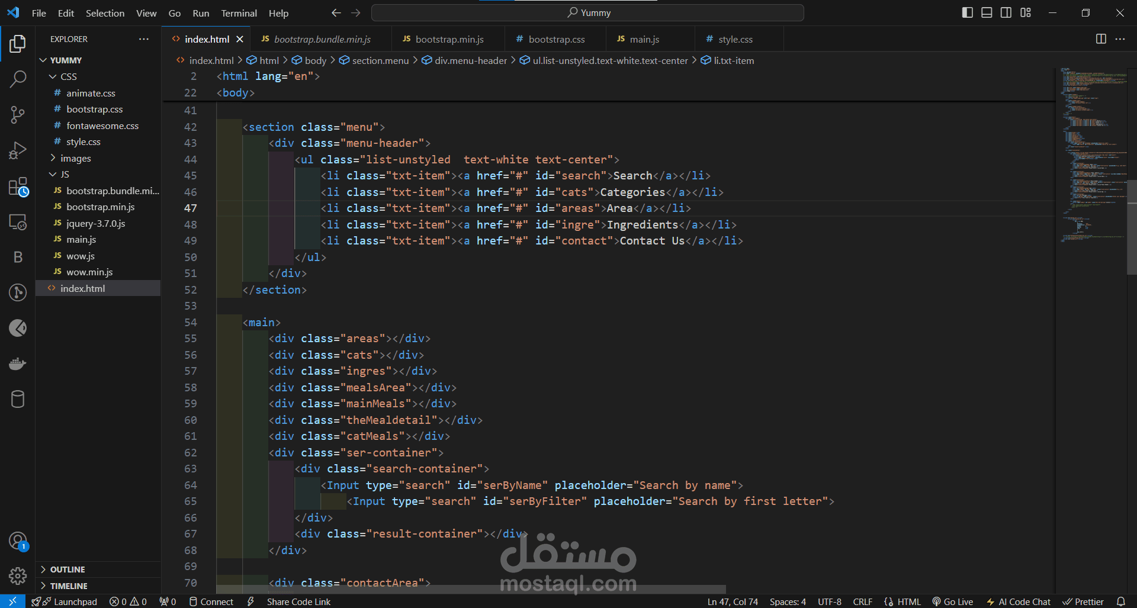Click the code minimap
Screen dimensions: 1137x608
(x=1093, y=155)
